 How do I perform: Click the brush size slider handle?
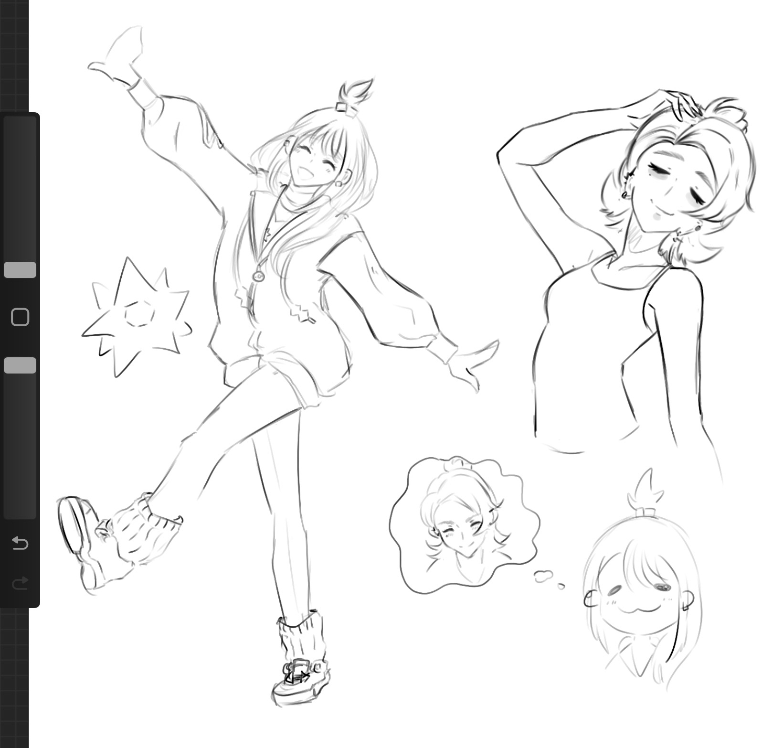[x=20, y=270]
